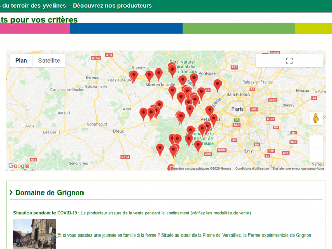Viewport: 332px width, 249px height.
Task: Click the leftmost marker above Mantes-la-Jolie text
Action: pyautogui.click(x=149, y=77)
